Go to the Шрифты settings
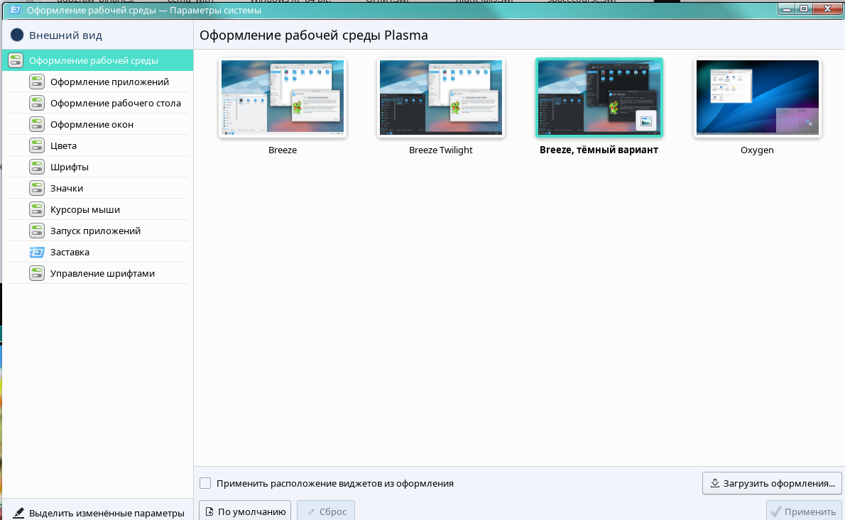The height and width of the screenshot is (520, 845). coord(98,167)
